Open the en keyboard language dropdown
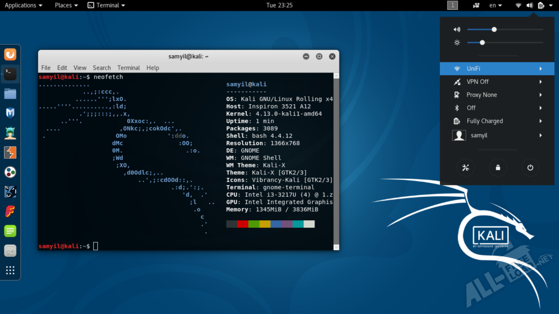 (x=496, y=5)
